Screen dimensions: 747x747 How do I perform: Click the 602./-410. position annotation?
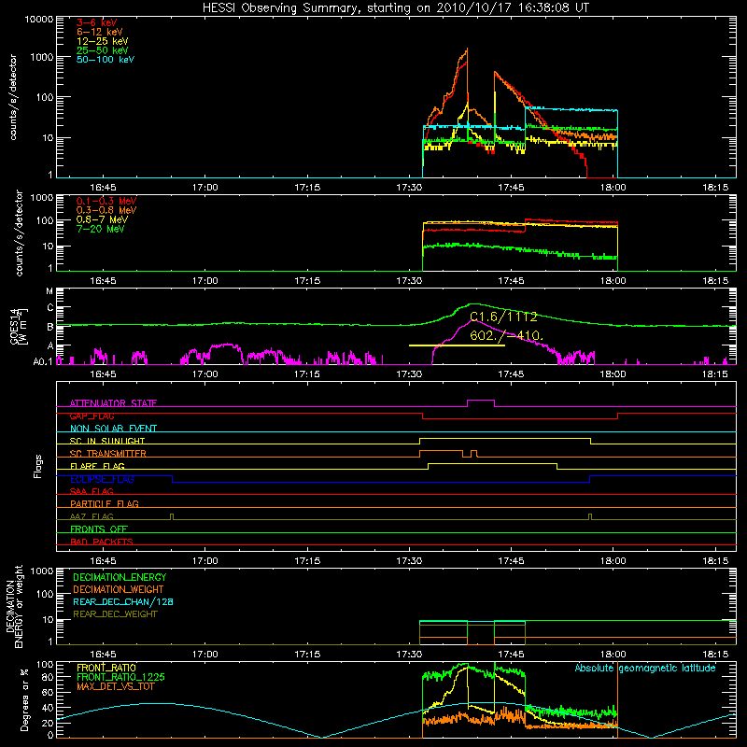[506, 335]
